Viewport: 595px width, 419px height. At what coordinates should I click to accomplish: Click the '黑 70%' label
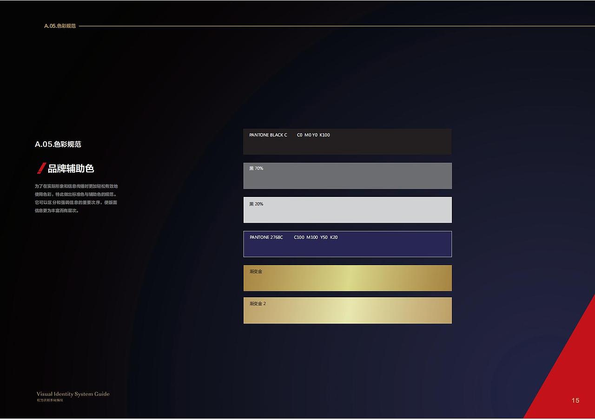coord(256,169)
